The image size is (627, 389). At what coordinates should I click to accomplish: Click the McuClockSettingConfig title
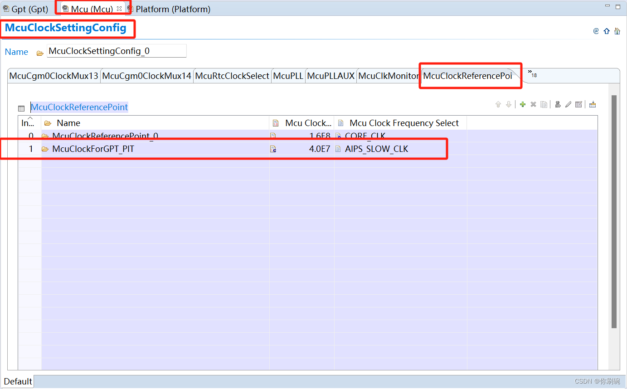pos(65,28)
